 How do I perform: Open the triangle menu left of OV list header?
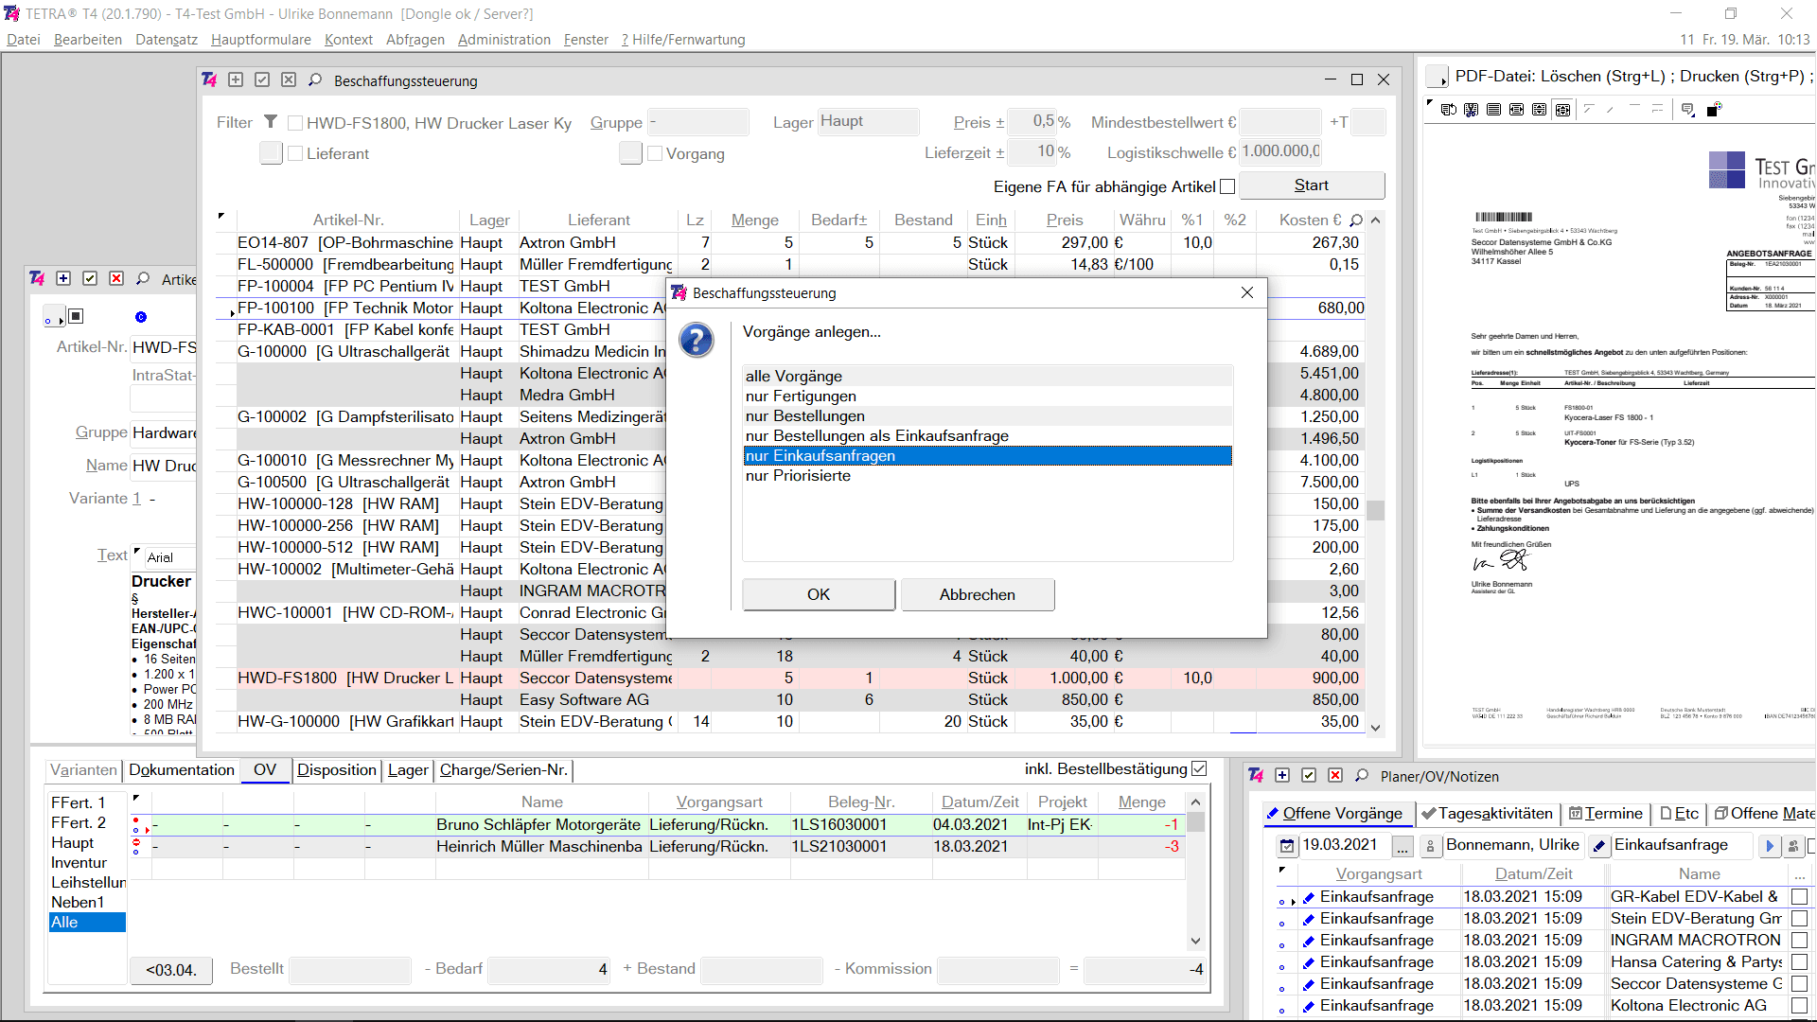click(x=136, y=799)
